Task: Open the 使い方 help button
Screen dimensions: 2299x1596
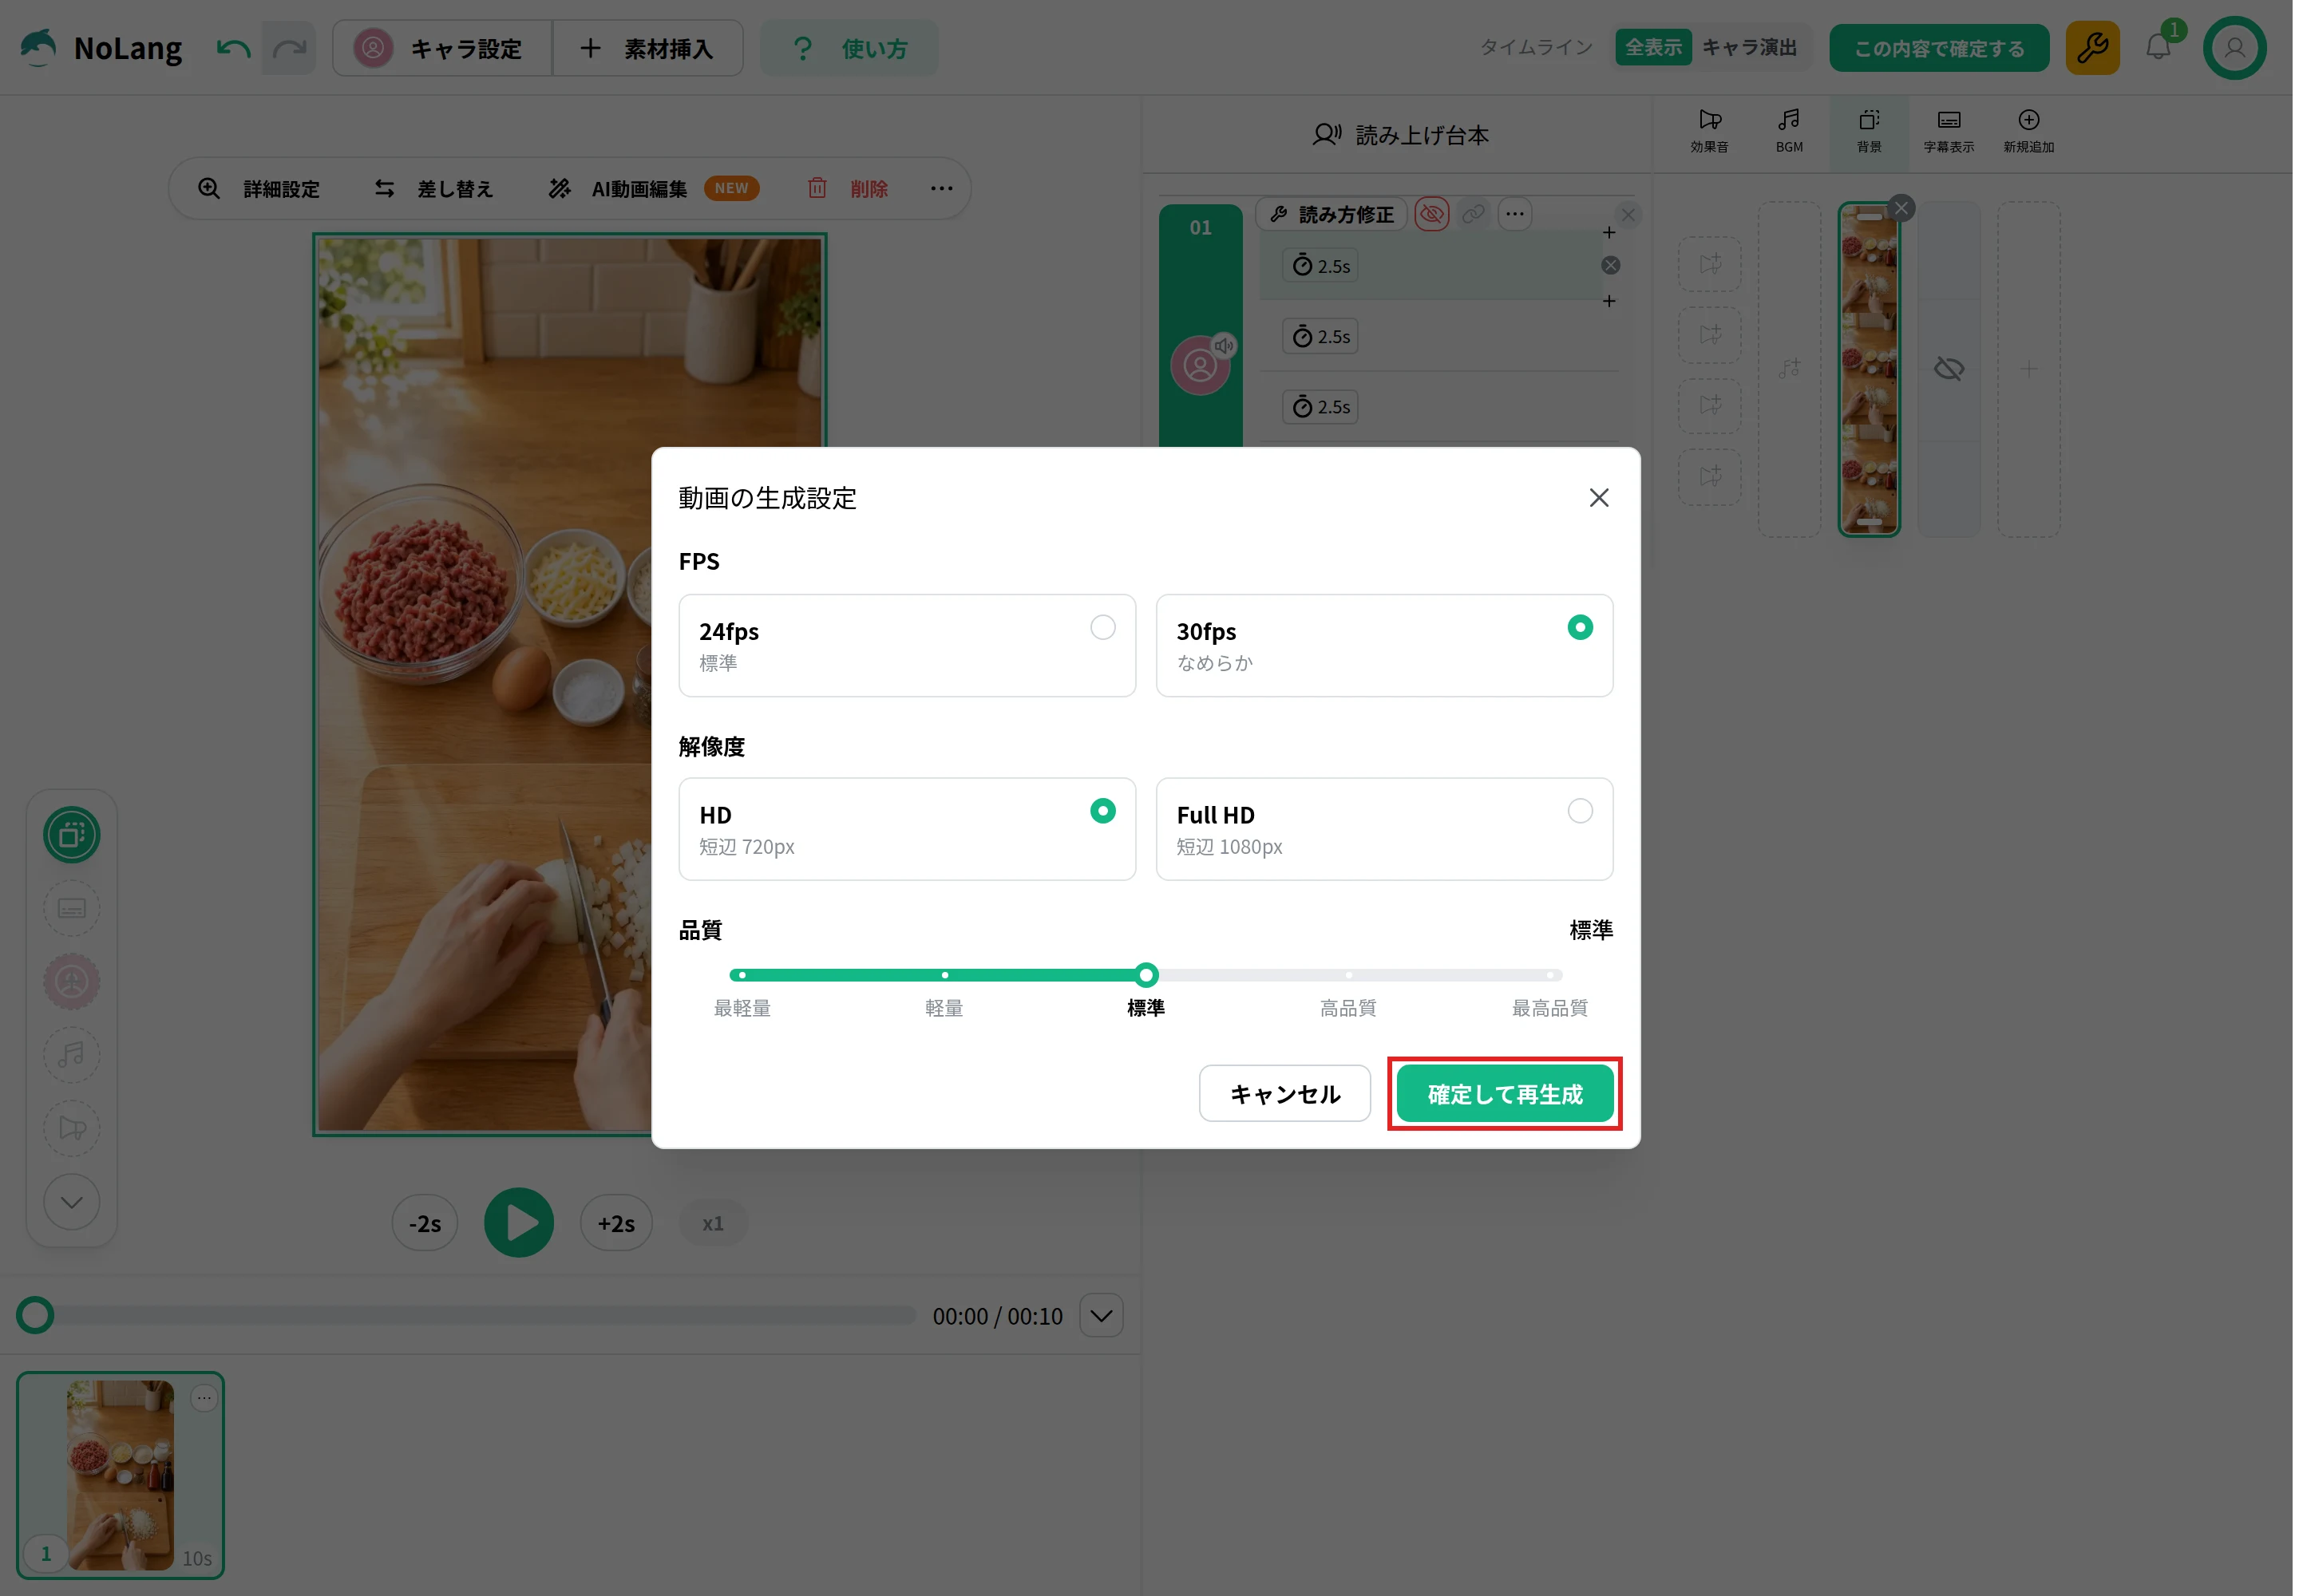Action: pos(849,48)
